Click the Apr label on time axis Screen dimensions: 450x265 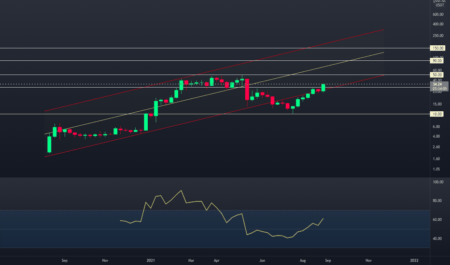point(216,260)
